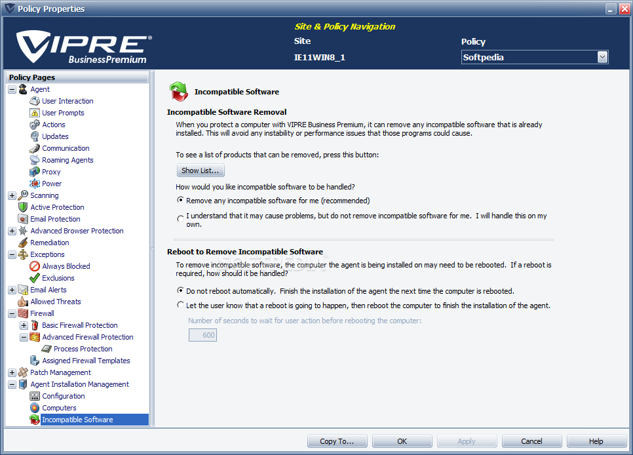
Task: Open Help for this dialog
Action: (x=596, y=441)
